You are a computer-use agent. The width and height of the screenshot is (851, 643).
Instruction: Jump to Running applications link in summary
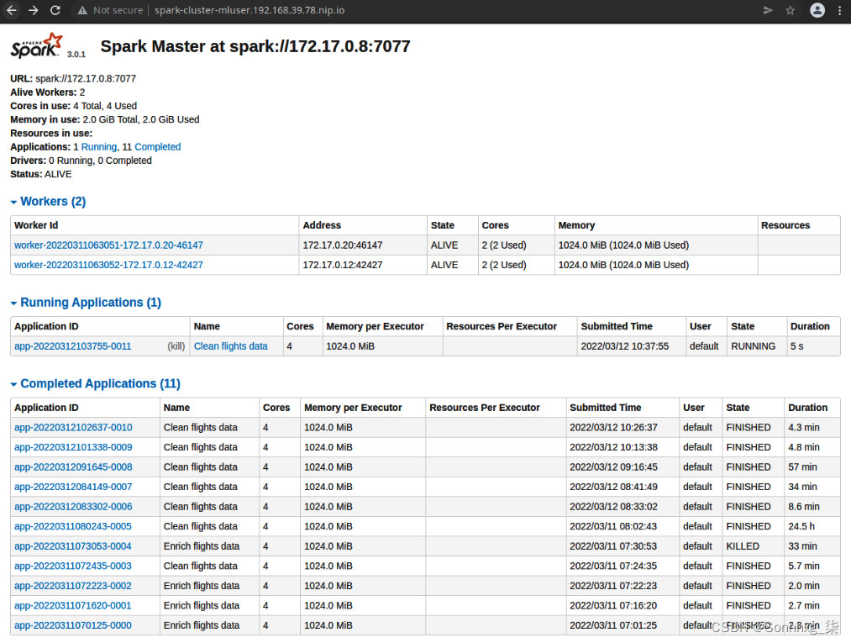click(99, 146)
